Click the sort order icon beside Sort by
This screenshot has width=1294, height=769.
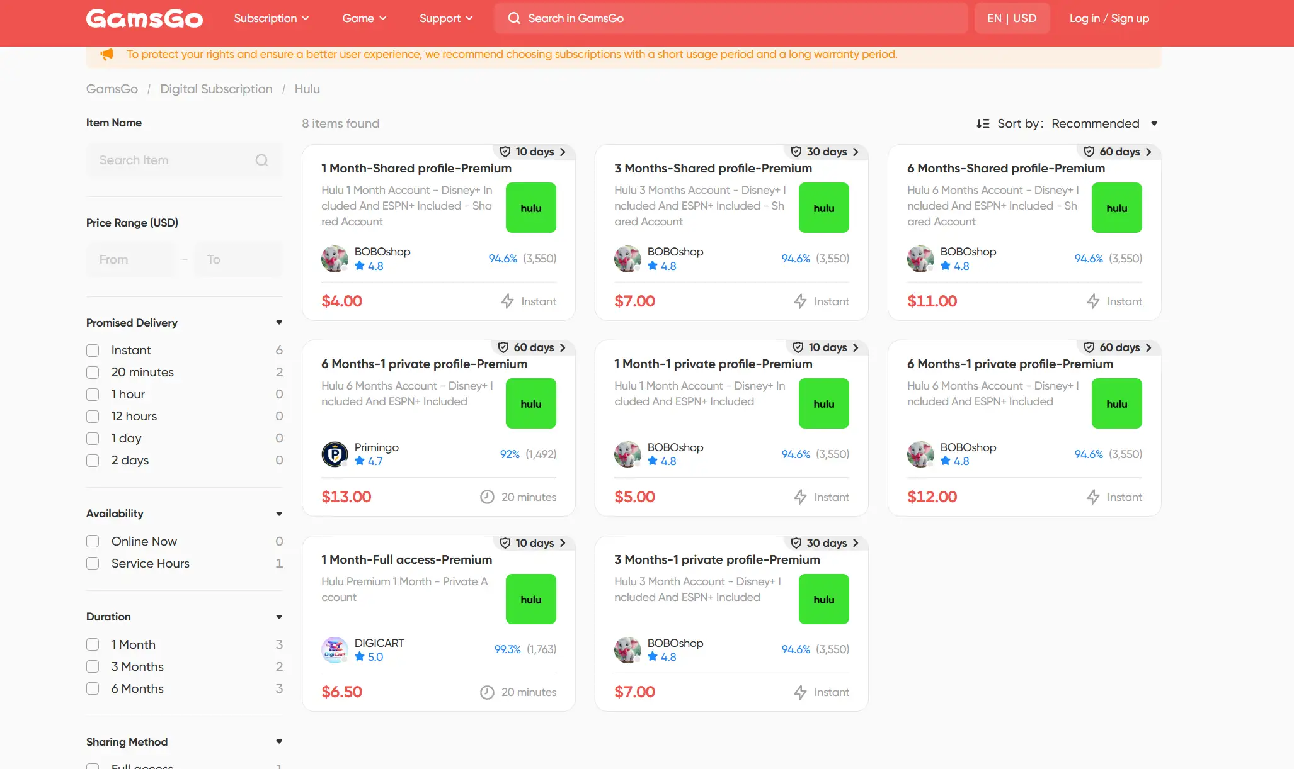(x=983, y=124)
